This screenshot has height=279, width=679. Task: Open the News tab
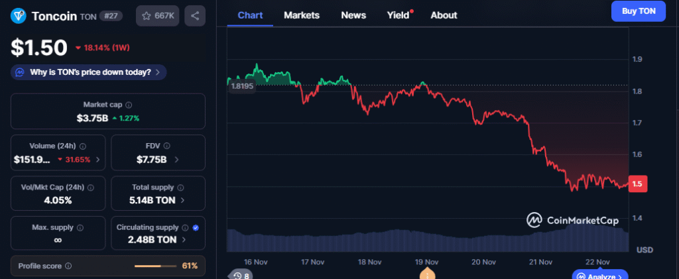click(353, 15)
